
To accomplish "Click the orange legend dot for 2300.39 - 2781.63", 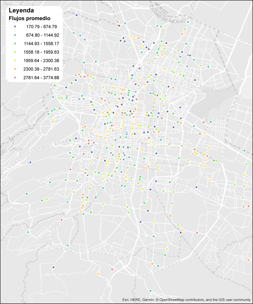I will pyautogui.click(x=15, y=69).
